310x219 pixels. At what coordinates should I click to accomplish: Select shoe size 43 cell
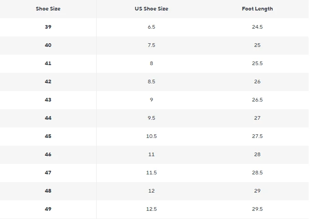tap(48, 100)
